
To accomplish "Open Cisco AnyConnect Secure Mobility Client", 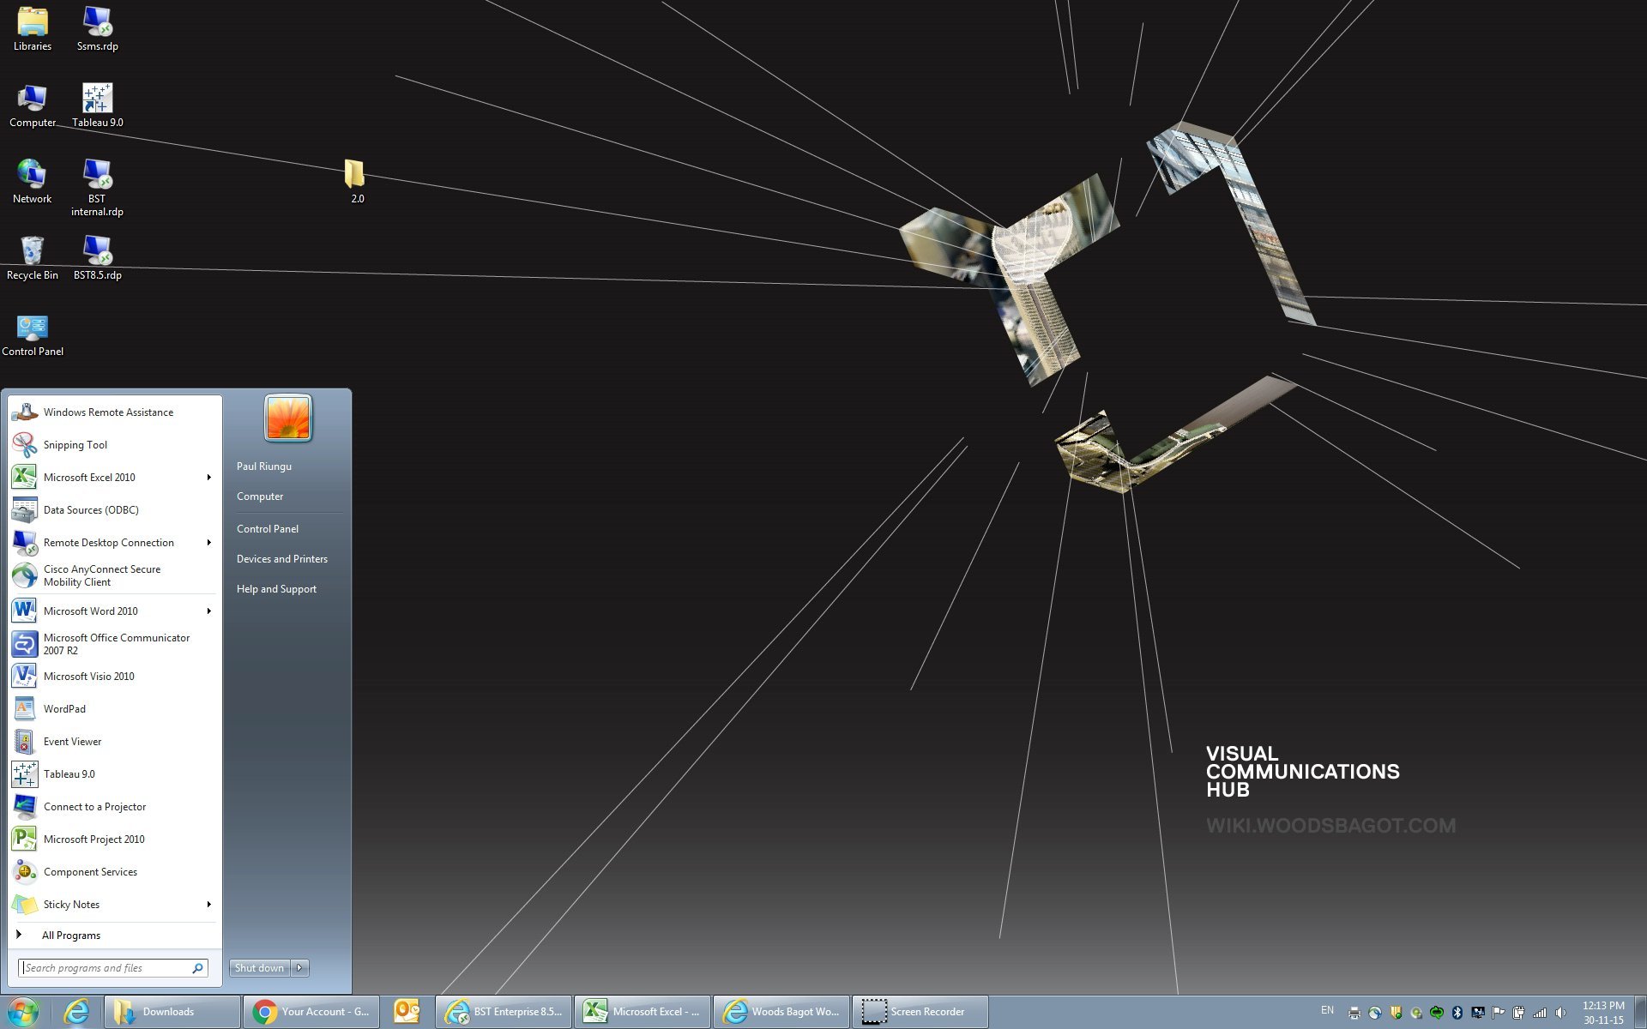I will point(101,575).
